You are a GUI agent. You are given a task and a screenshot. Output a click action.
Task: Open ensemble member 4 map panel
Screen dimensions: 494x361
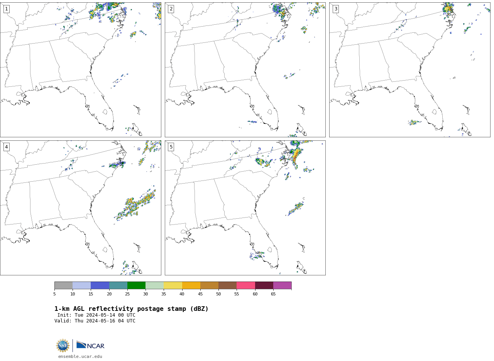(x=80, y=208)
